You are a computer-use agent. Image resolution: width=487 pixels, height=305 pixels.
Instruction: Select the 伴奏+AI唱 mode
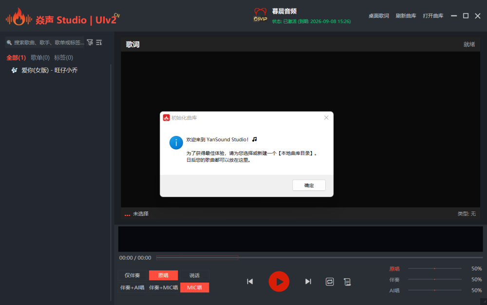tap(132, 287)
